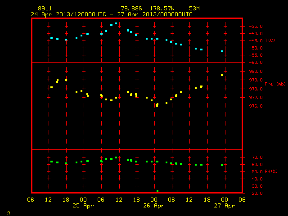
Task: Click the 79.88S latitude text
Action: [x=131, y=9]
